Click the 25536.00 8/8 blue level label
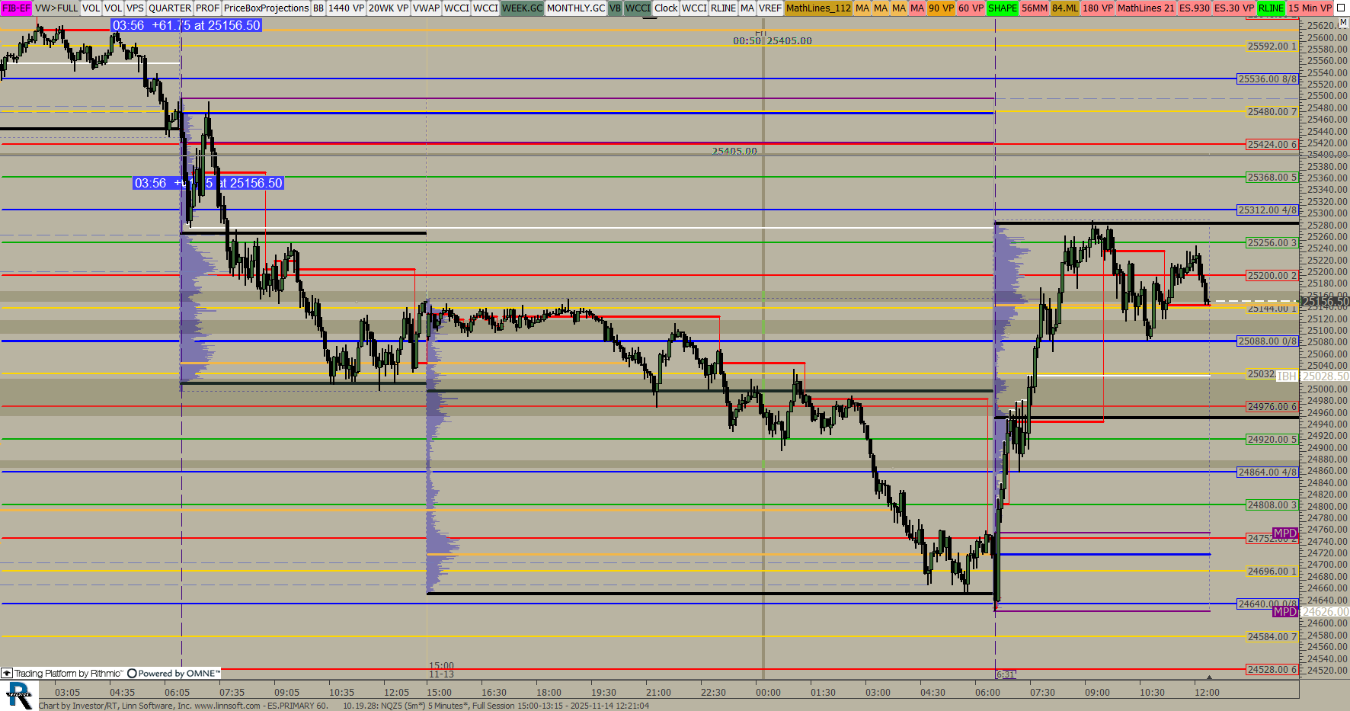This screenshot has width=1350, height=711. pos(1266,78)
